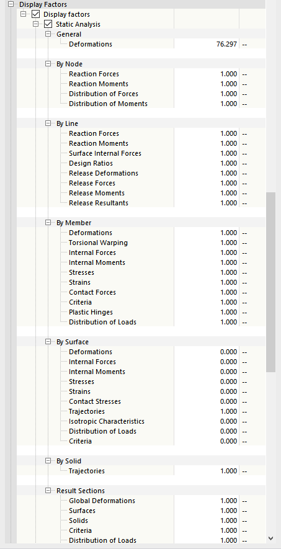Select By Solid Trajectories row

point(141,471)
